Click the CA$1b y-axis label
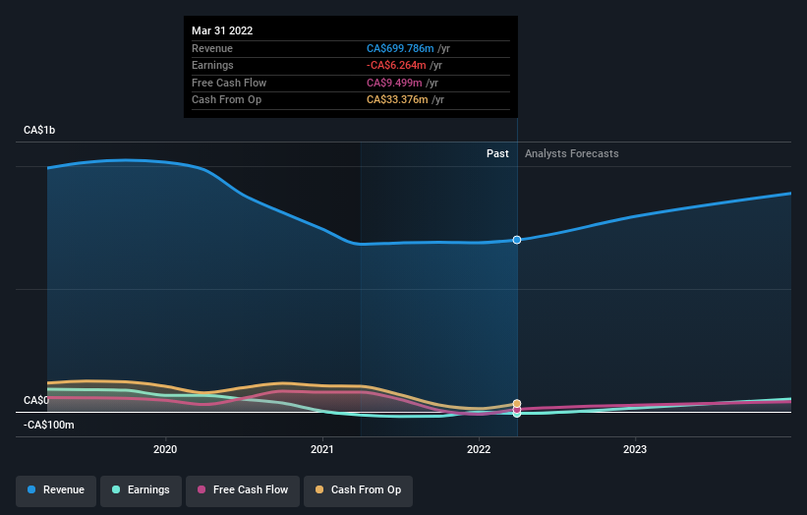807x515 pixels. click(39, 130)
